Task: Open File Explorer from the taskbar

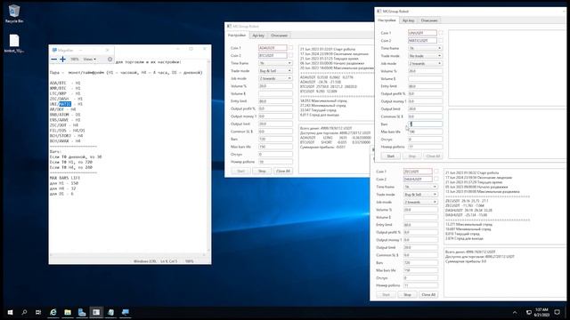Action: click(x=68, y=312)
